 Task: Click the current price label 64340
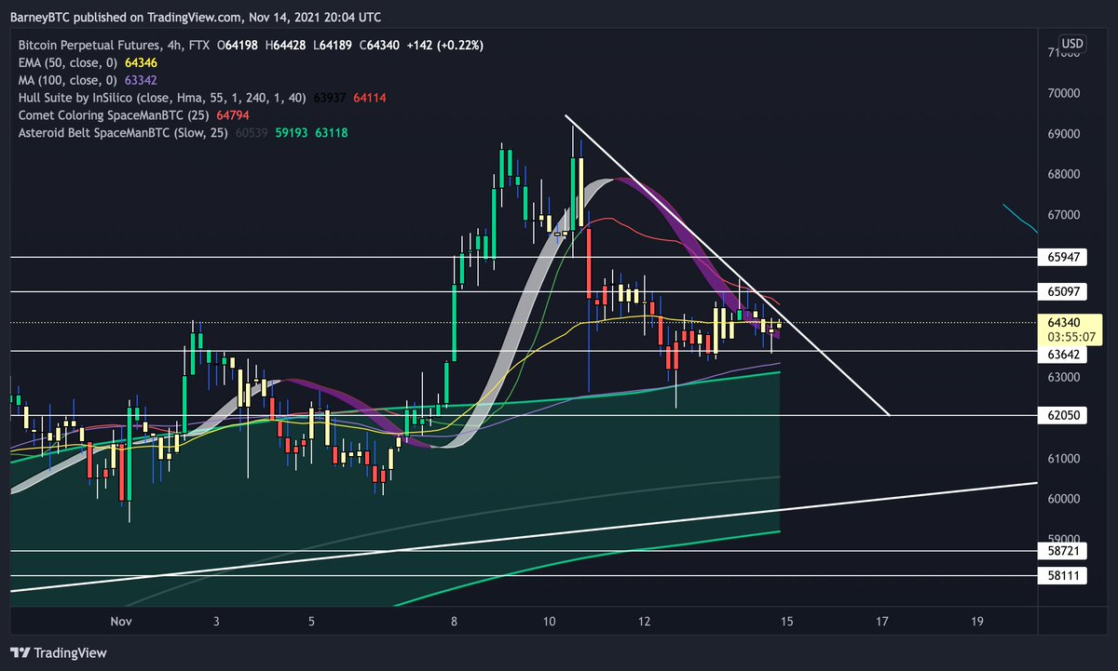(1063, 322)
